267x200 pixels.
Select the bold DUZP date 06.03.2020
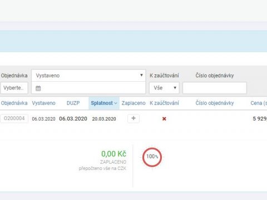pos(73,119)
